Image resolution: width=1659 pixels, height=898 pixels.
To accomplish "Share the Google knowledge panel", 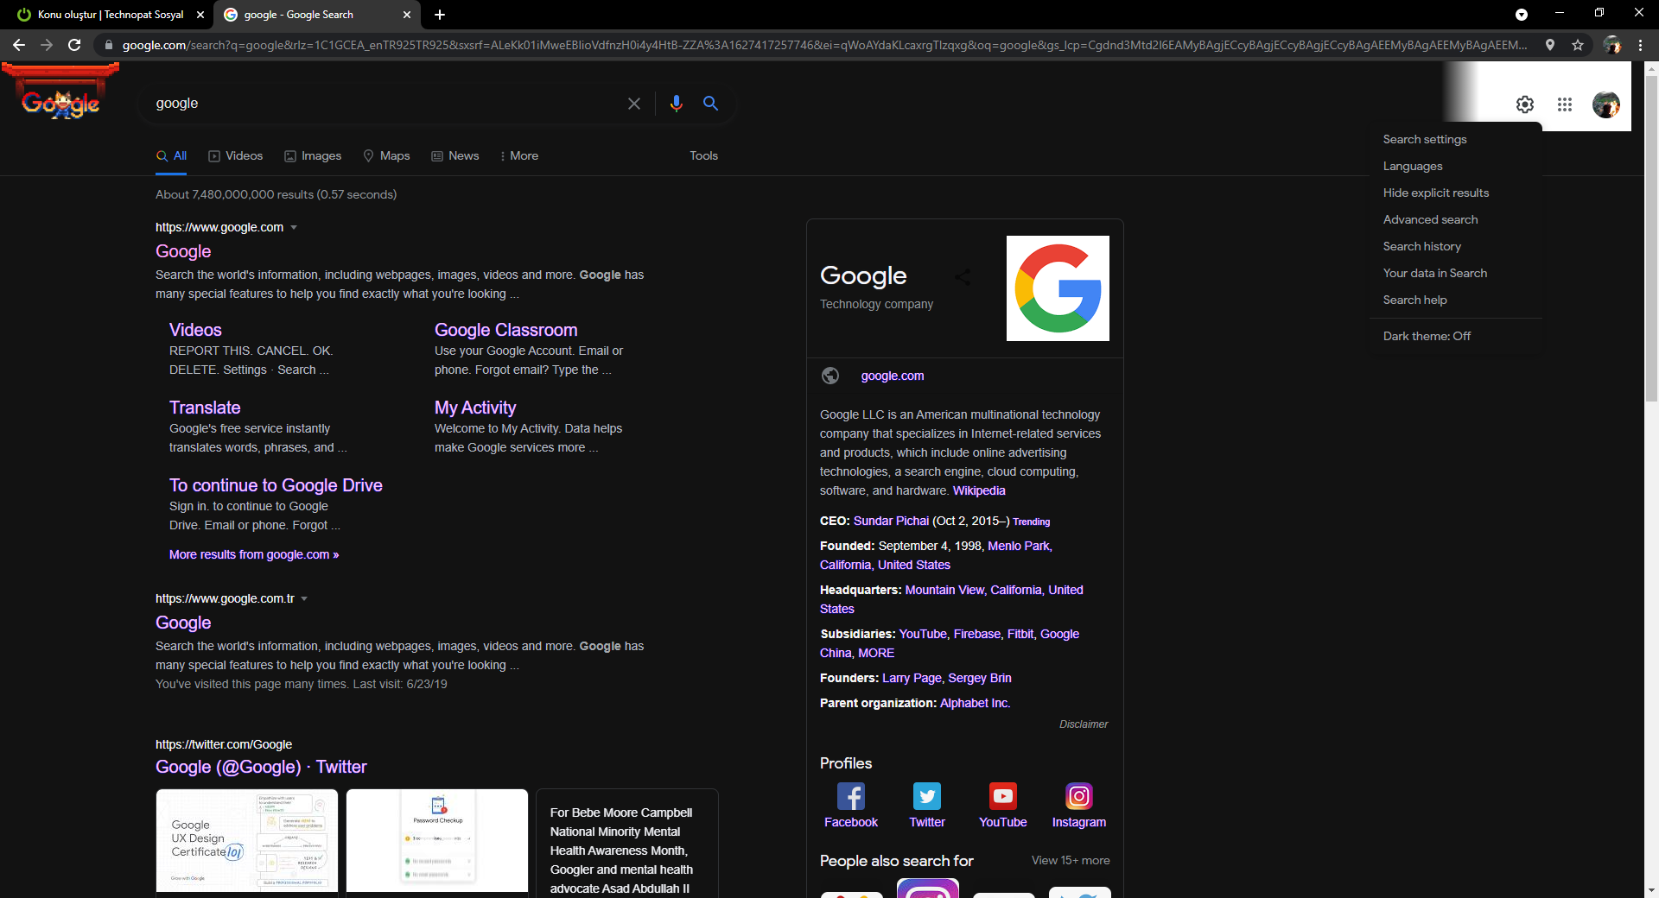I will [x=963, y=276].
